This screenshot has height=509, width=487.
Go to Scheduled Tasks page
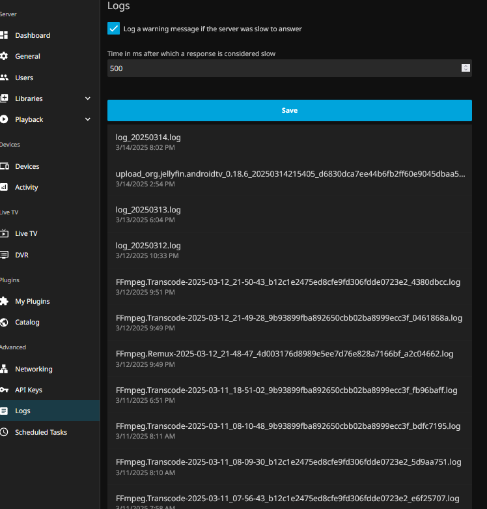click(x=40, y=432)
